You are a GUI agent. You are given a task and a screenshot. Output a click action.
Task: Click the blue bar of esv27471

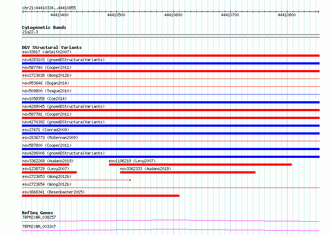[171, 133]
